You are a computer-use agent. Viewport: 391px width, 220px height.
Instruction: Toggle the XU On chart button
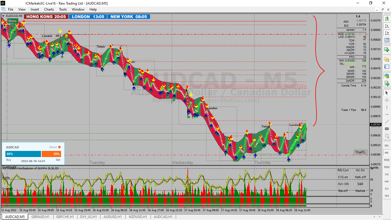coord(360,170)
